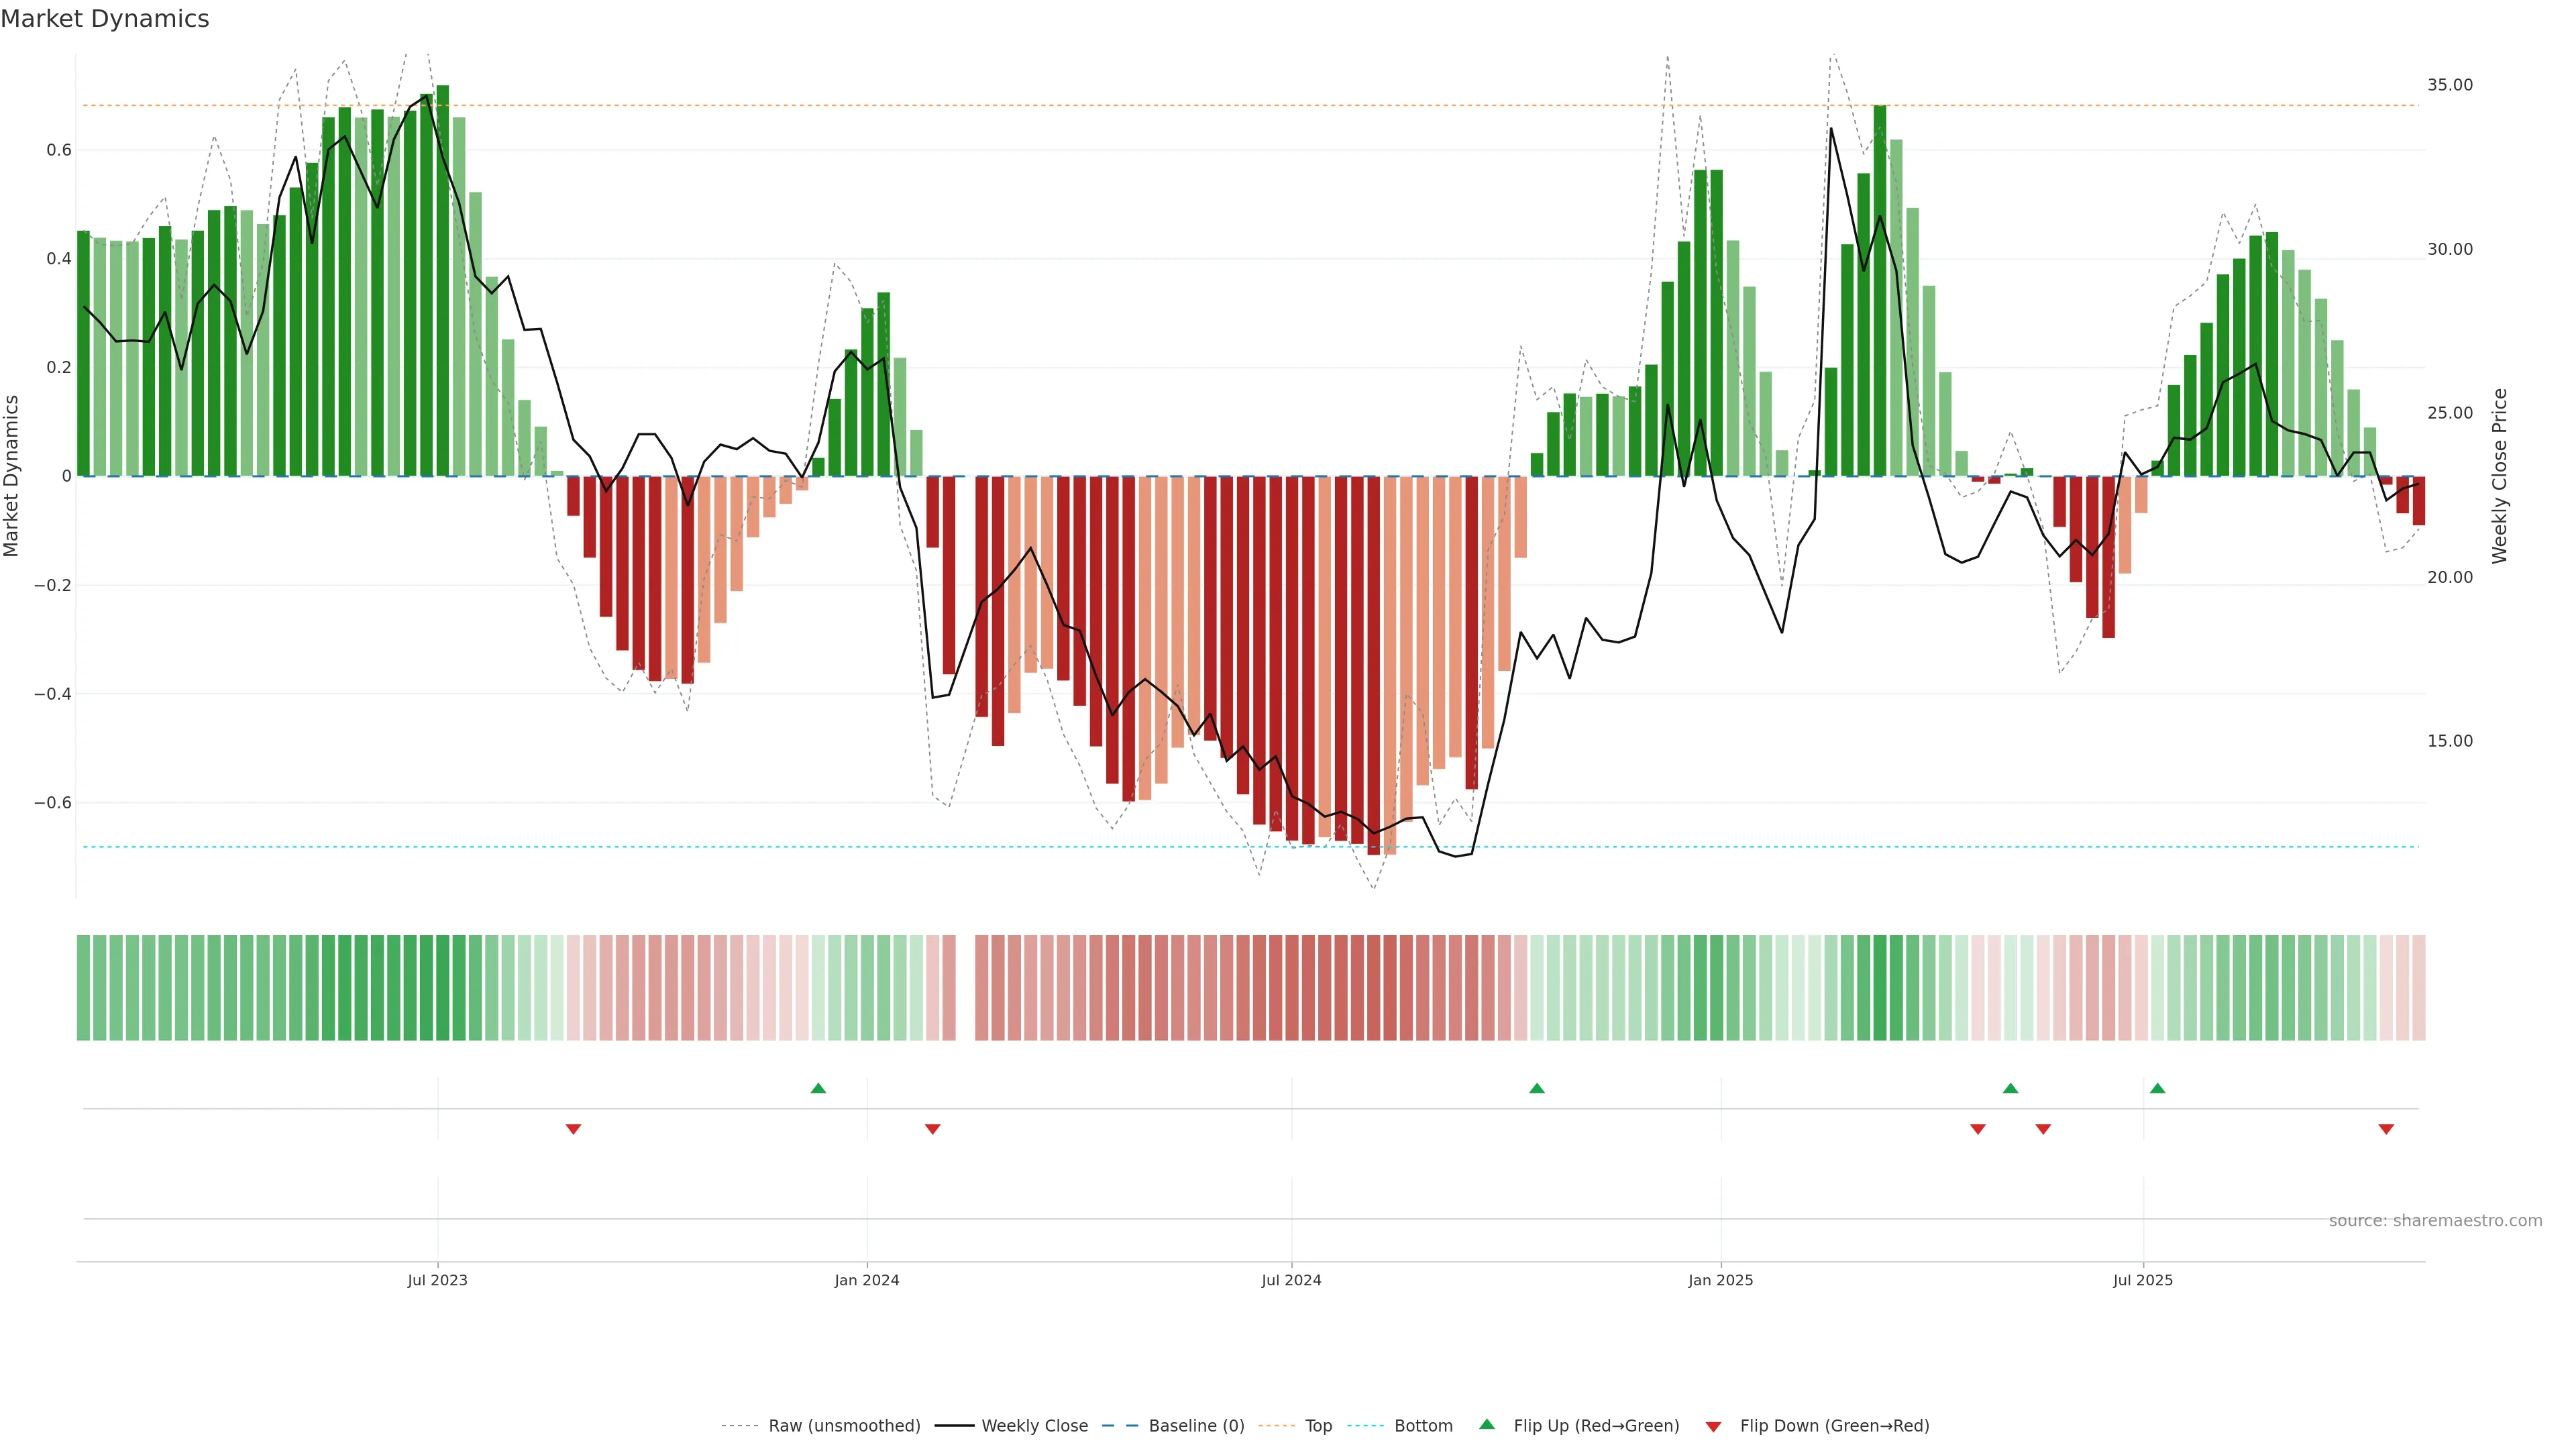2576x1449 pixels.
Task: Click the red flip-down marker just after Jan 2024
Action: 932,1129
